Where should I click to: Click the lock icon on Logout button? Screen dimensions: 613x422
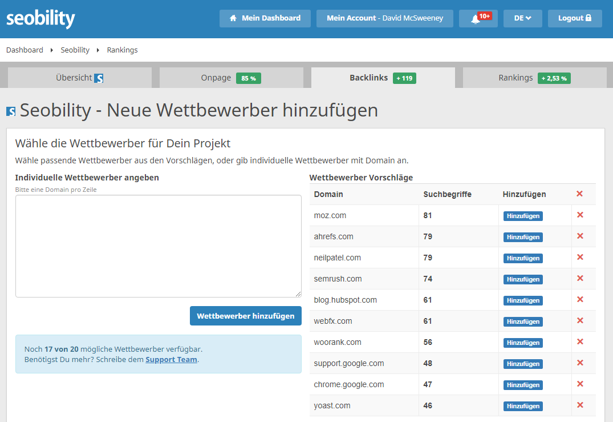588,18
